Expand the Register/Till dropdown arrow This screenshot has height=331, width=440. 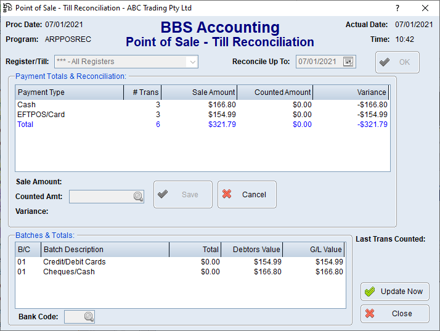192,62
